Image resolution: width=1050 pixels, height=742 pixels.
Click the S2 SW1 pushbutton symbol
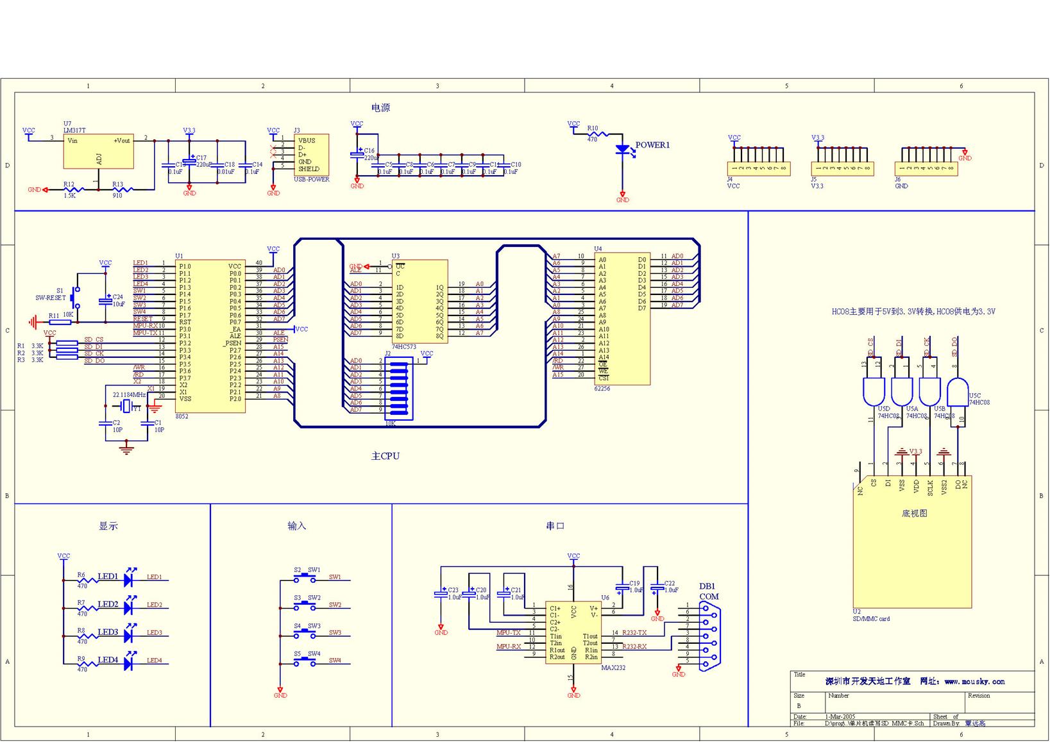(305, 578)
